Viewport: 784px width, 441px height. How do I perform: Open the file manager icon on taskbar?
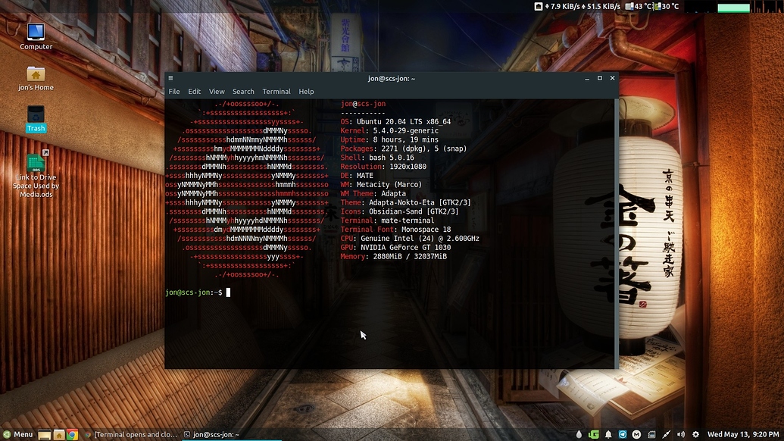click(x=60, y=433)
